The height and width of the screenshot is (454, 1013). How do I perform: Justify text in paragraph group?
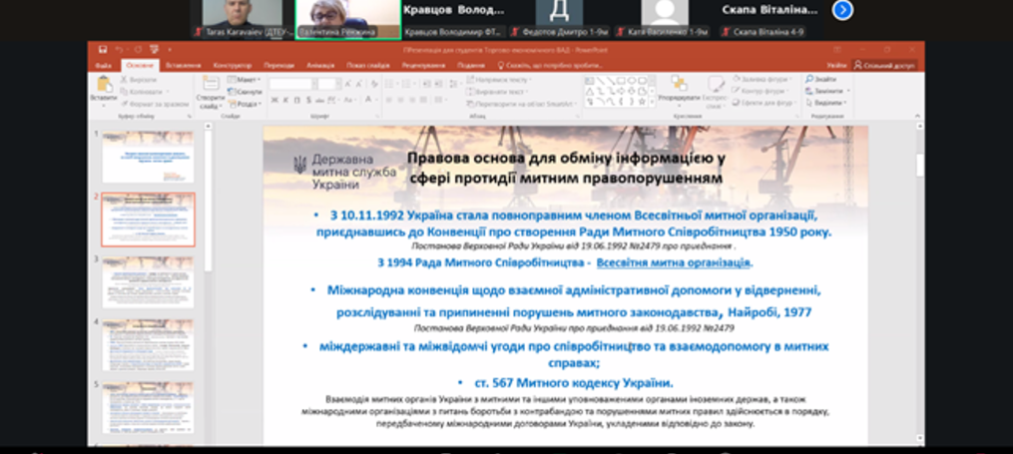pos(424,100)
